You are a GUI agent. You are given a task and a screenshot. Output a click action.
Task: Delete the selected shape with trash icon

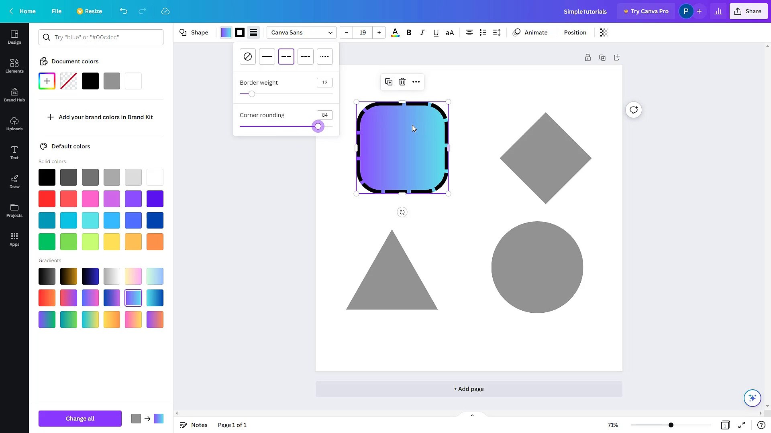point(402,81)
